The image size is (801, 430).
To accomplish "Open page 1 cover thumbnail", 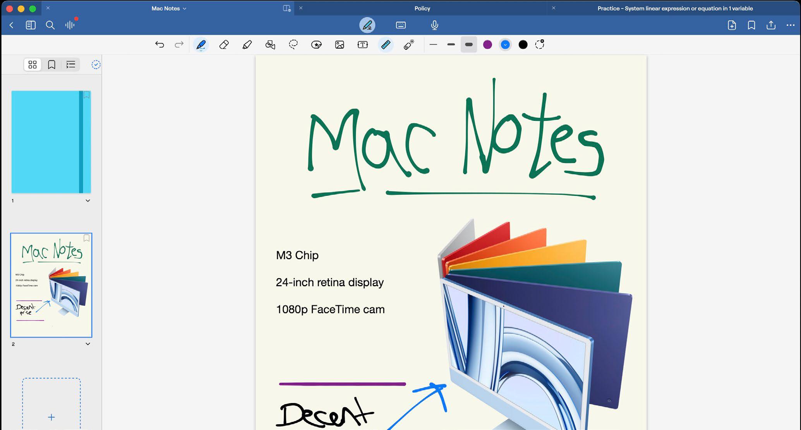I will 51,142.
